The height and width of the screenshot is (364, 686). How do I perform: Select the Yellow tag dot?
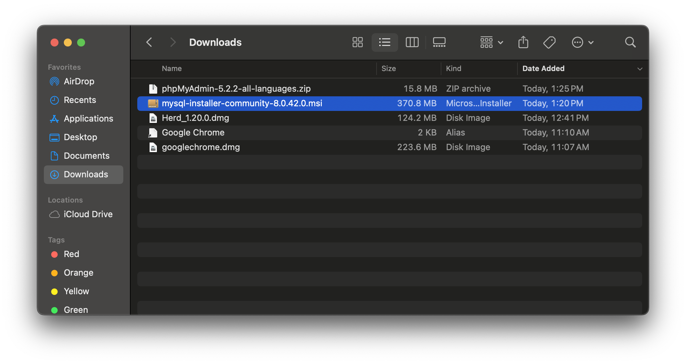55,292
